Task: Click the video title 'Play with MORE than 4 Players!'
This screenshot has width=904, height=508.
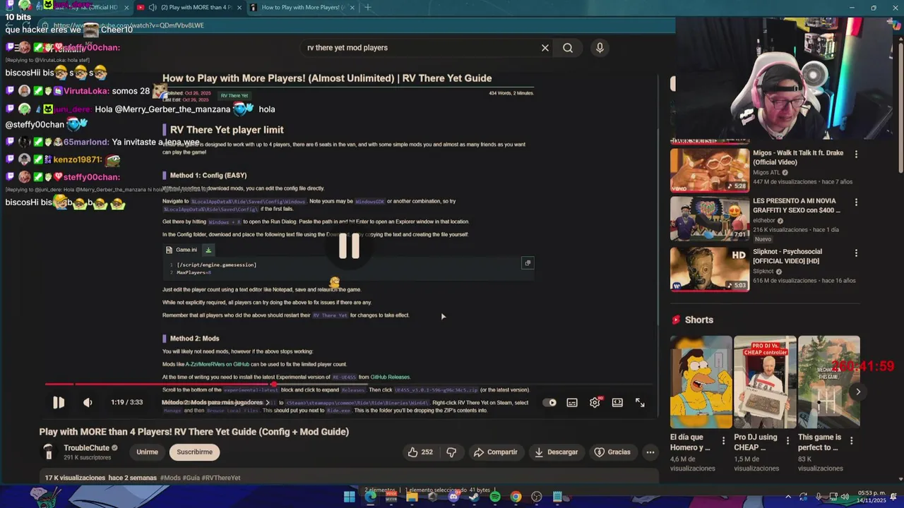Action: point(194,432)
